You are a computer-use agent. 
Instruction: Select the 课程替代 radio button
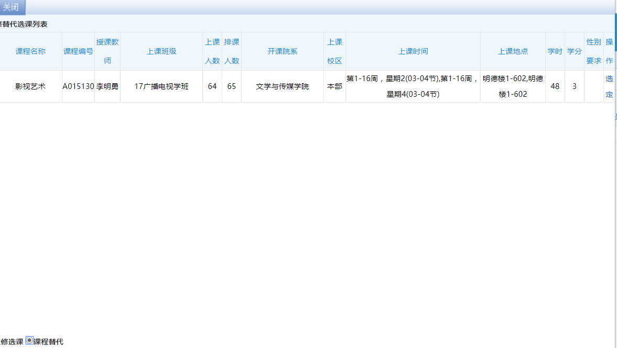pyautogui.click(x=29, y=340)
